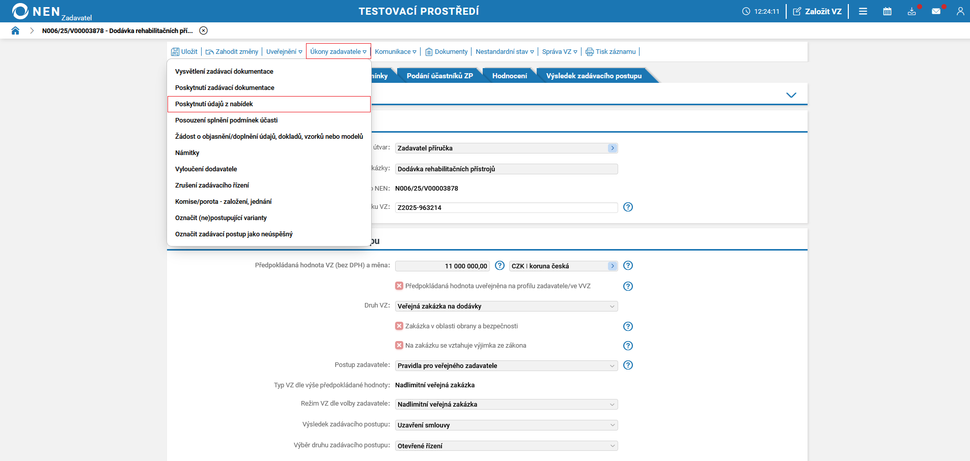970x461 pixels.
Task: Open the download inbox icon
Action: [x=911, y=11]
